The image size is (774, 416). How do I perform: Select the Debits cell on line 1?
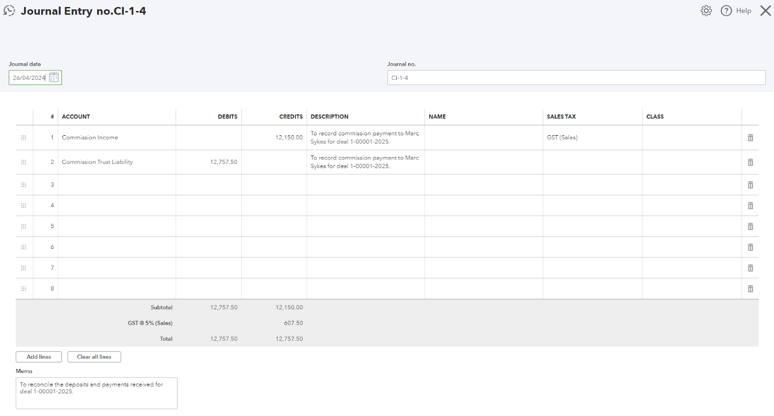point(209,138)
